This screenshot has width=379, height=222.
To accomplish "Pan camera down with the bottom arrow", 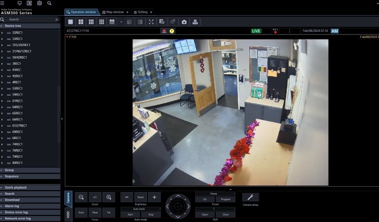I will coord(178,217).
